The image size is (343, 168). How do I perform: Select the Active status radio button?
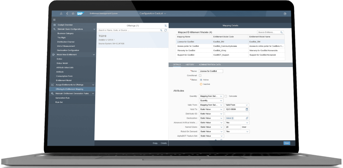tap(201, 80)
